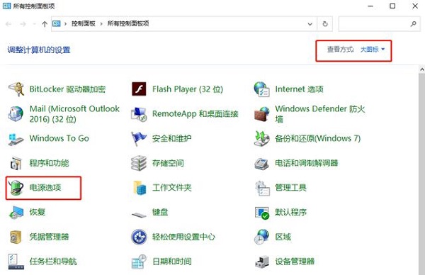Click the 程序和功能 icon
The height and width of the screenshot is (275, 425).
16,163
